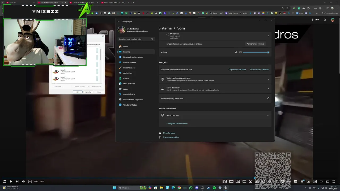340x191 pixels.
Task: Open Aplicativos settings page
Action: pyautogui.click(x=136, y=73)
